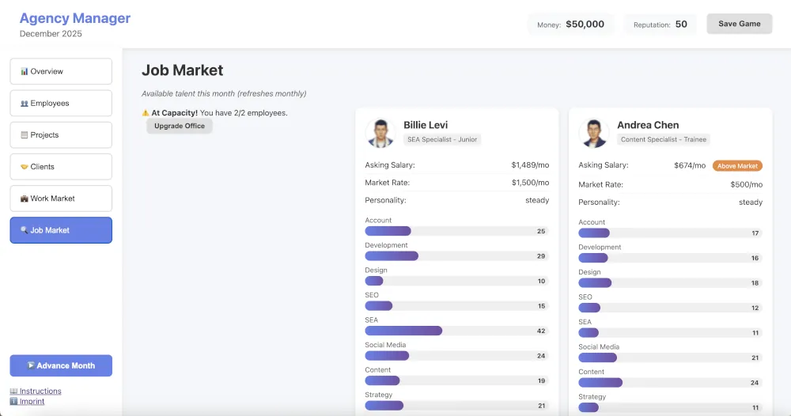The image size is (791, 416).
Task: Go to the Work Market section
Action: (x=61, y=199)
